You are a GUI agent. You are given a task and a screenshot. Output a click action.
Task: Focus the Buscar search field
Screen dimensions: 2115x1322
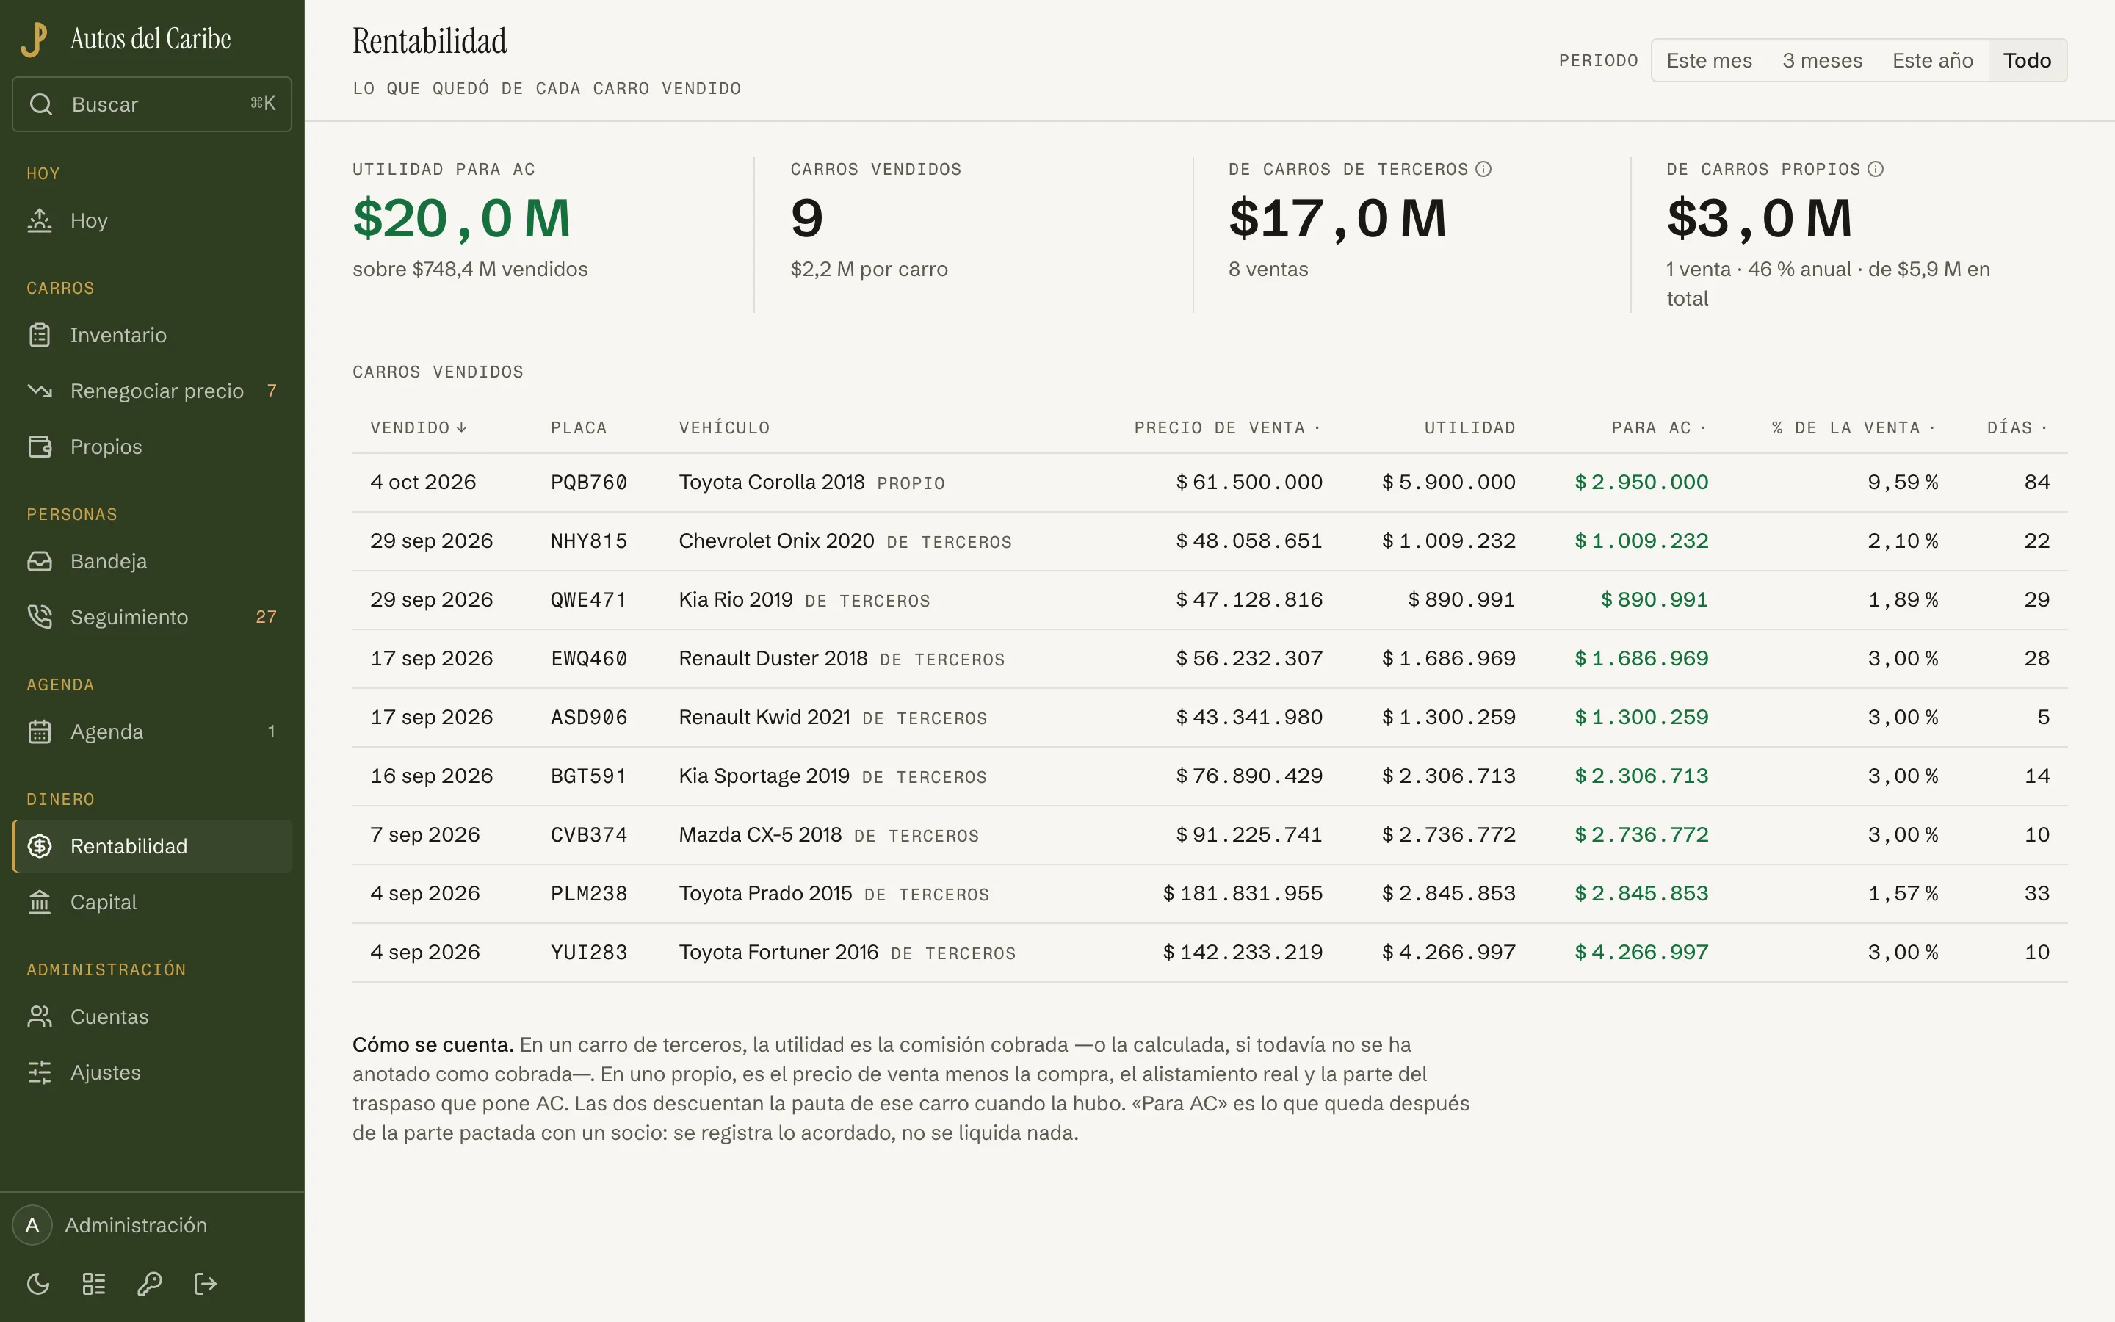tap(152, 104)
